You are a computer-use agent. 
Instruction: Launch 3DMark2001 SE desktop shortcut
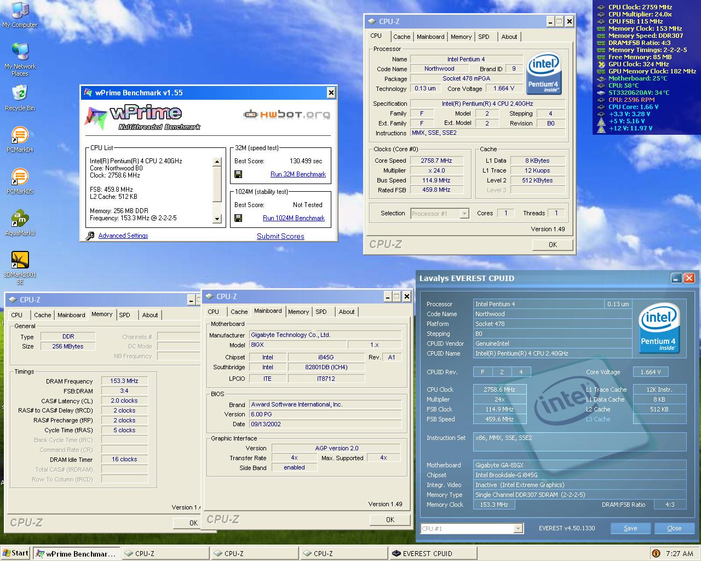point(20,267)
